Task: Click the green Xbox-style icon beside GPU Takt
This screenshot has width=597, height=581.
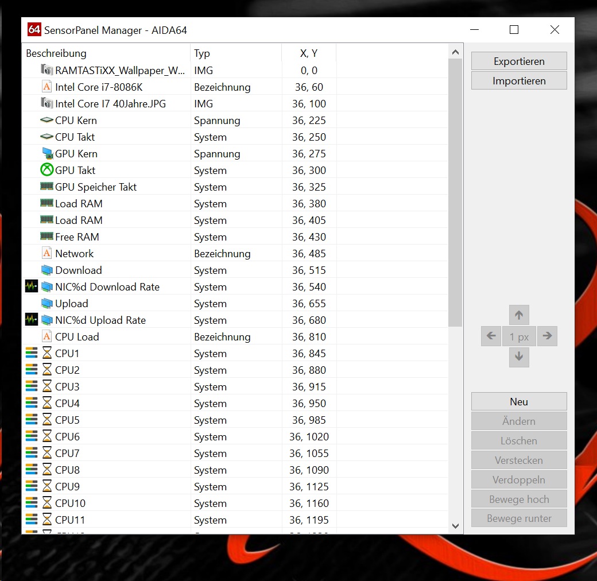Action: click(46, 170)
